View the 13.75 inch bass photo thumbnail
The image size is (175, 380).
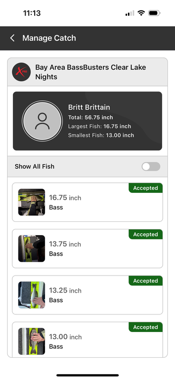[31, 248]
